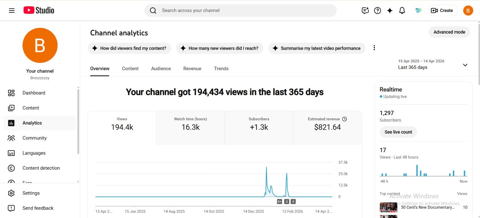Open Dashboard from the sidebar
480x218 pixels.
(x=34, y=93)
